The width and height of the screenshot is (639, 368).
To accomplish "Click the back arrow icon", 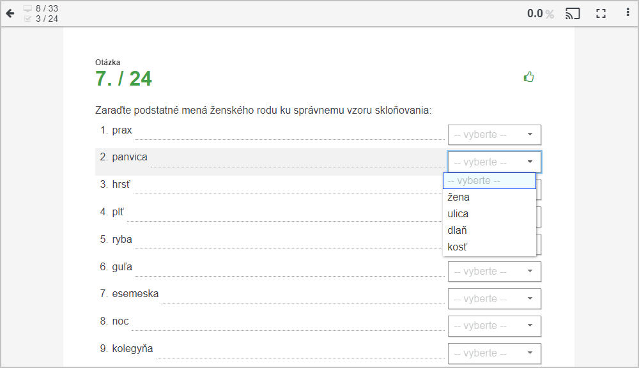I will click(x=10, y=13).
